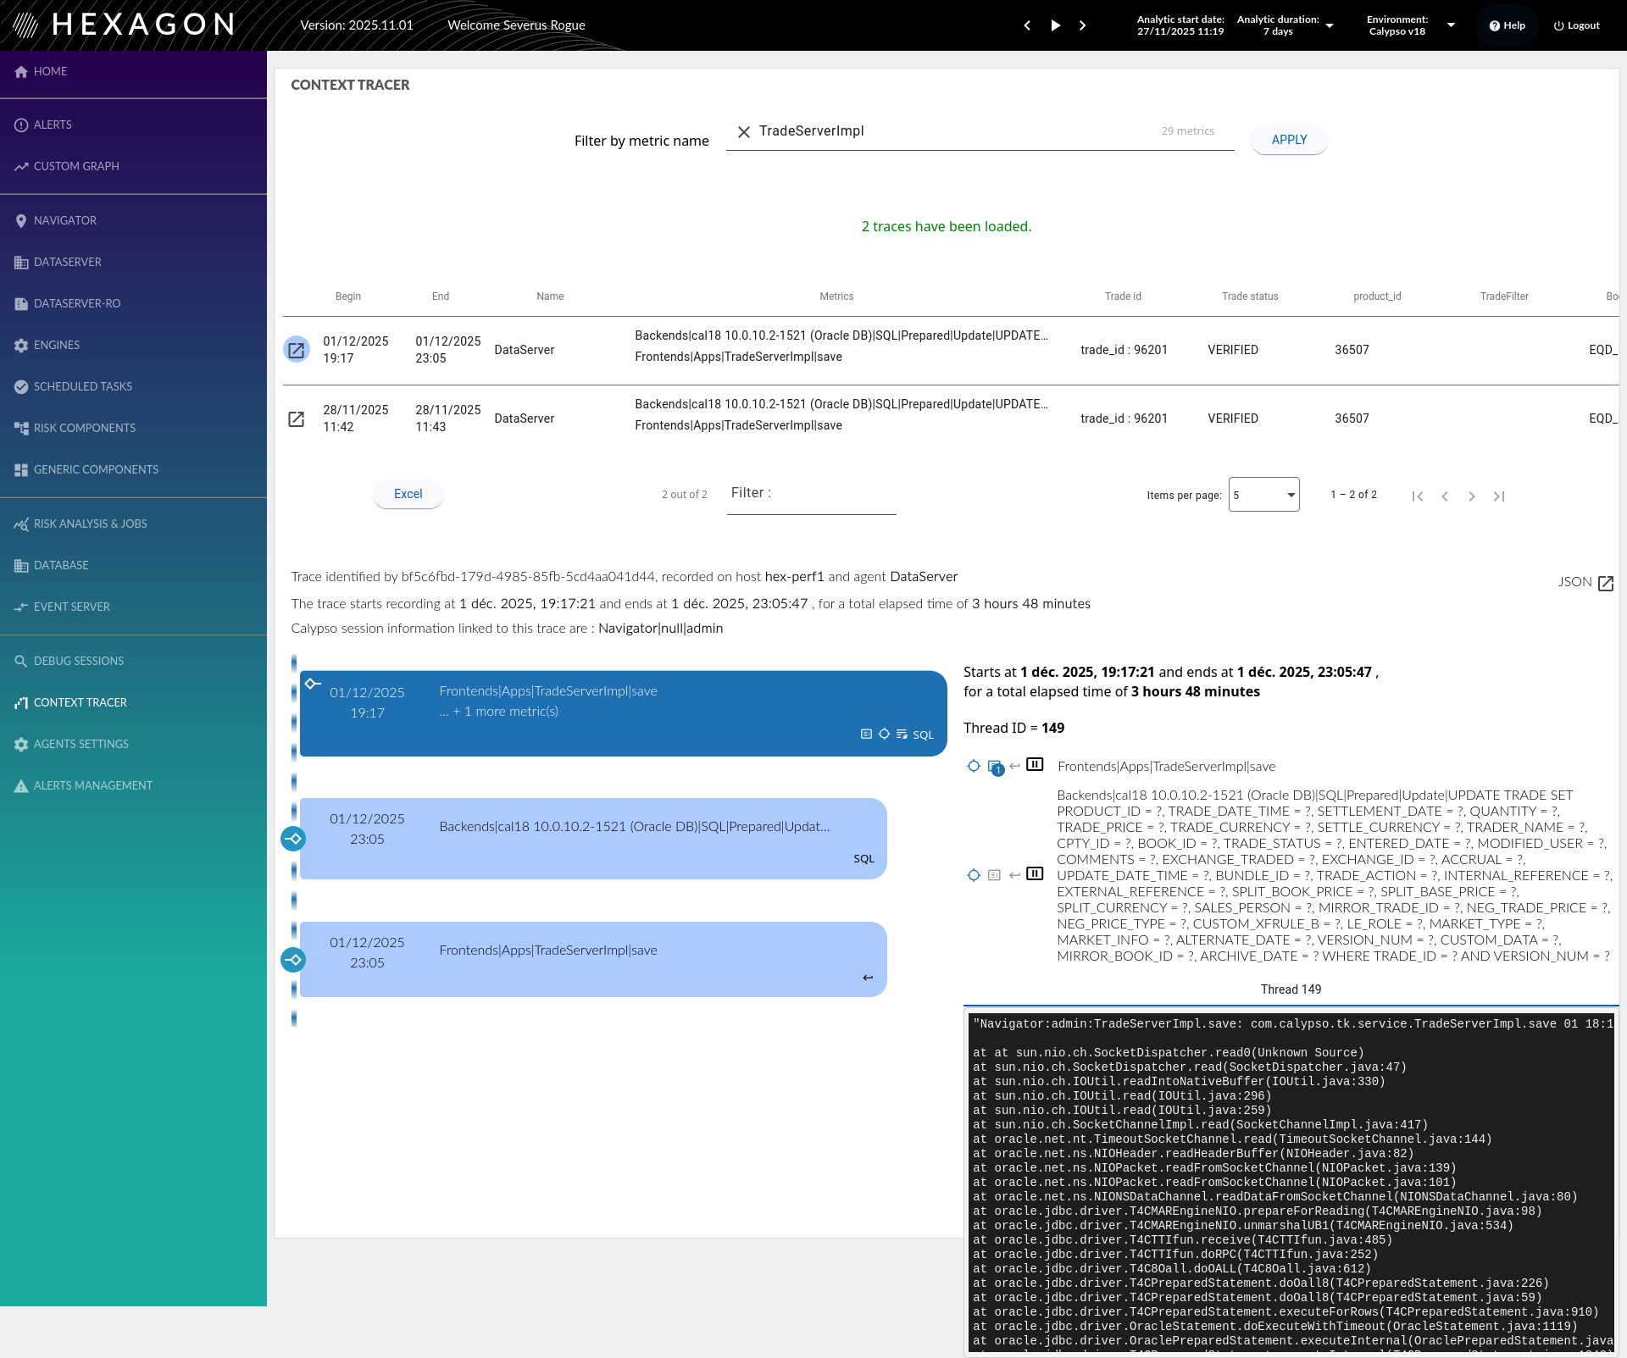Screen dimensions: 1627x1358
Task: Jump to first page using the pagination icon
Action: (x=1418, y=496)
